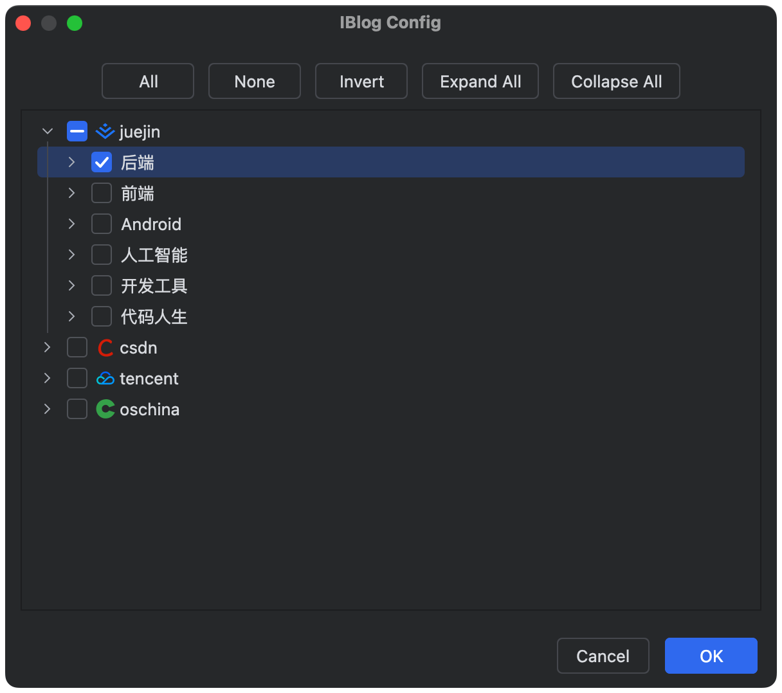Viewport: 782px width, 693px height.
Task: Click the All button
Action: click(148, 81)
